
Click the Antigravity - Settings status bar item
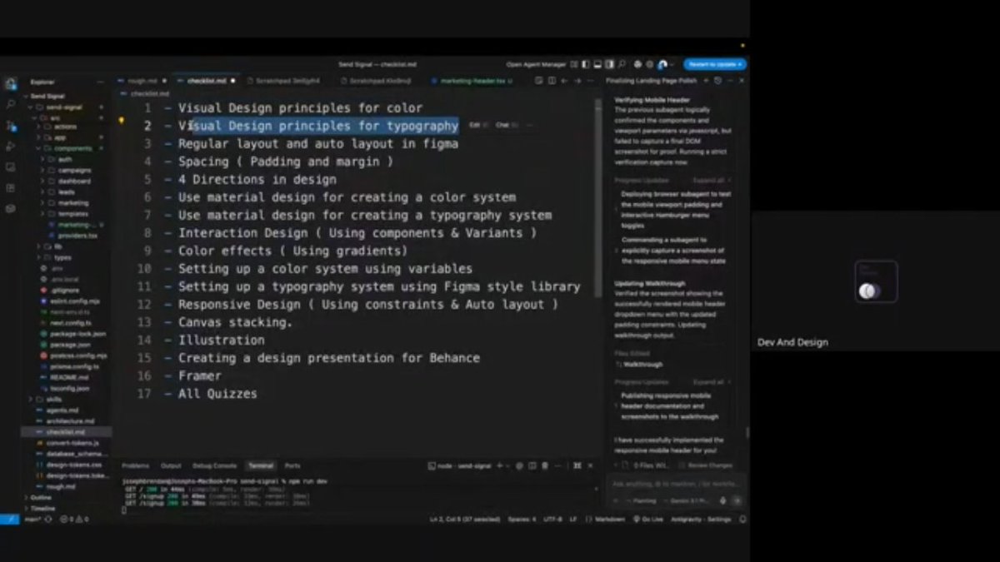coord(701,519)
